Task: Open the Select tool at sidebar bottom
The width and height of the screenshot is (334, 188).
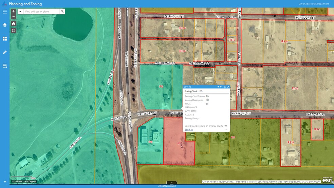Action: coord(5,66)
